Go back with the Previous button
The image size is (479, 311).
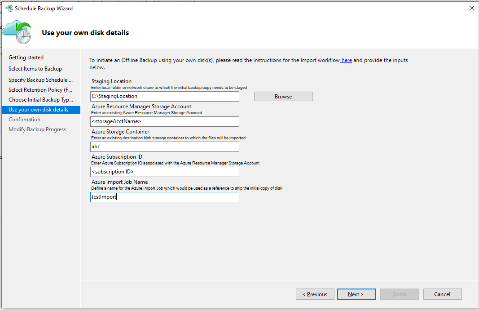[x=315, y=294]
